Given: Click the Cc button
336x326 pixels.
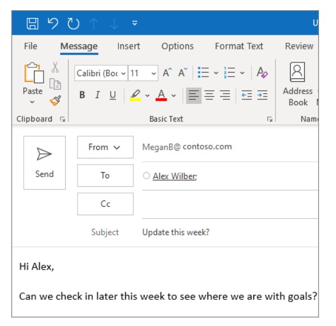Looking at the screenshot, I should click(x=105, y=204).
